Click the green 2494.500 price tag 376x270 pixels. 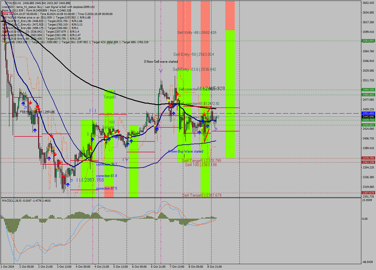(x=368, y=90)
